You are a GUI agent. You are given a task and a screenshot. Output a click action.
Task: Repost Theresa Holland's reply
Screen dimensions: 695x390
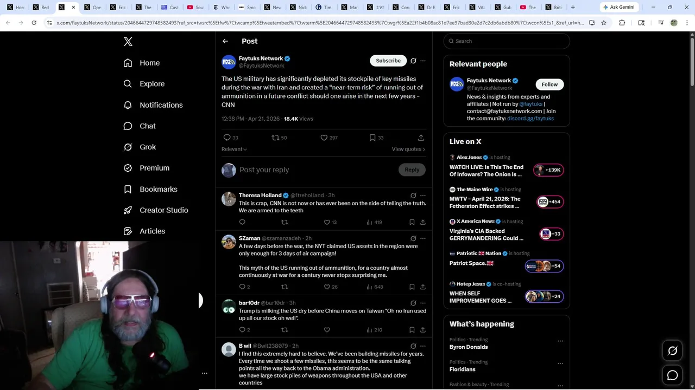[285, 222]
